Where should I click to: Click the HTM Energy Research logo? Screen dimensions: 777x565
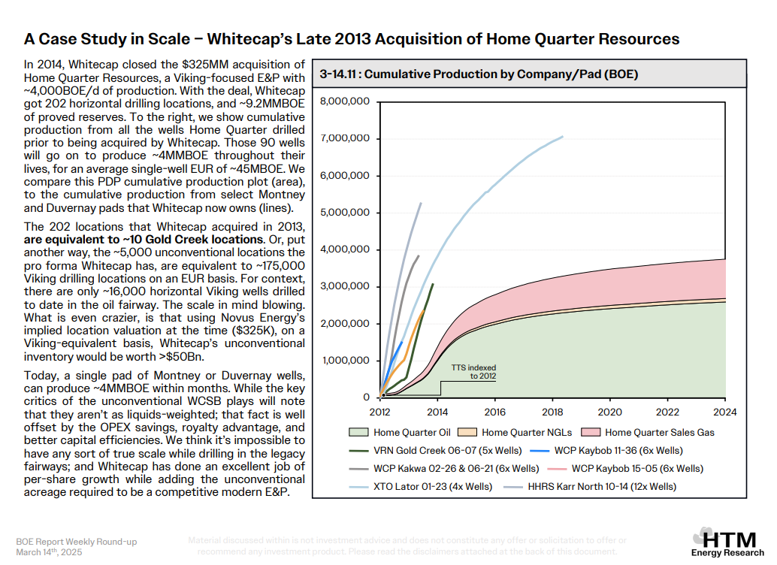727,542
